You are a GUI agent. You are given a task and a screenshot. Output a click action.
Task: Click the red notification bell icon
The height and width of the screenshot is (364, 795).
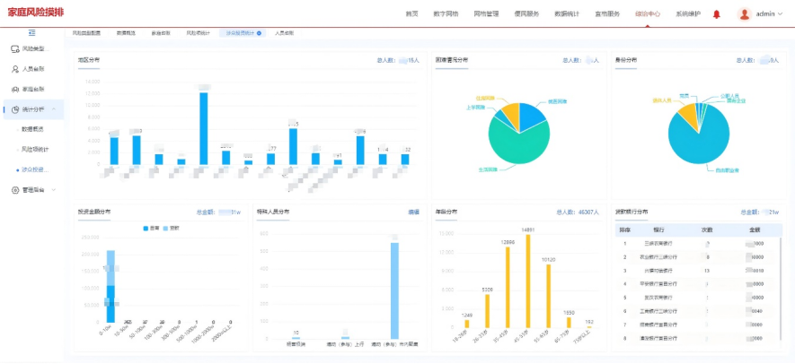pyautogui.click(x=716, y=14)
